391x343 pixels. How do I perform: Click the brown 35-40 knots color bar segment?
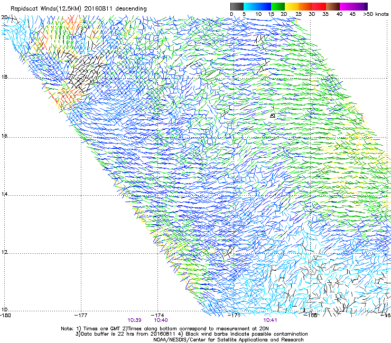point(333,6)
